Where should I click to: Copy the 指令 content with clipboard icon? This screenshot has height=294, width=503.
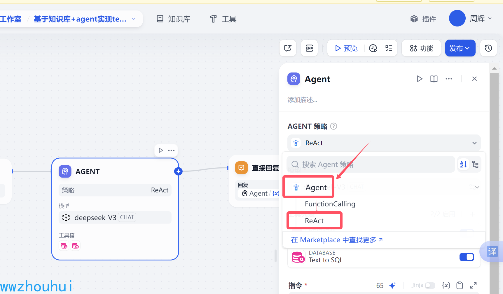pyautogui.click(x=460, y=285)
